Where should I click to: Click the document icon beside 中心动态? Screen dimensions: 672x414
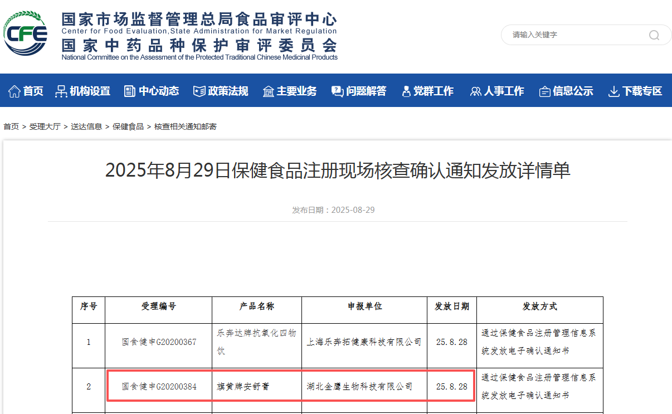[130, 91]
